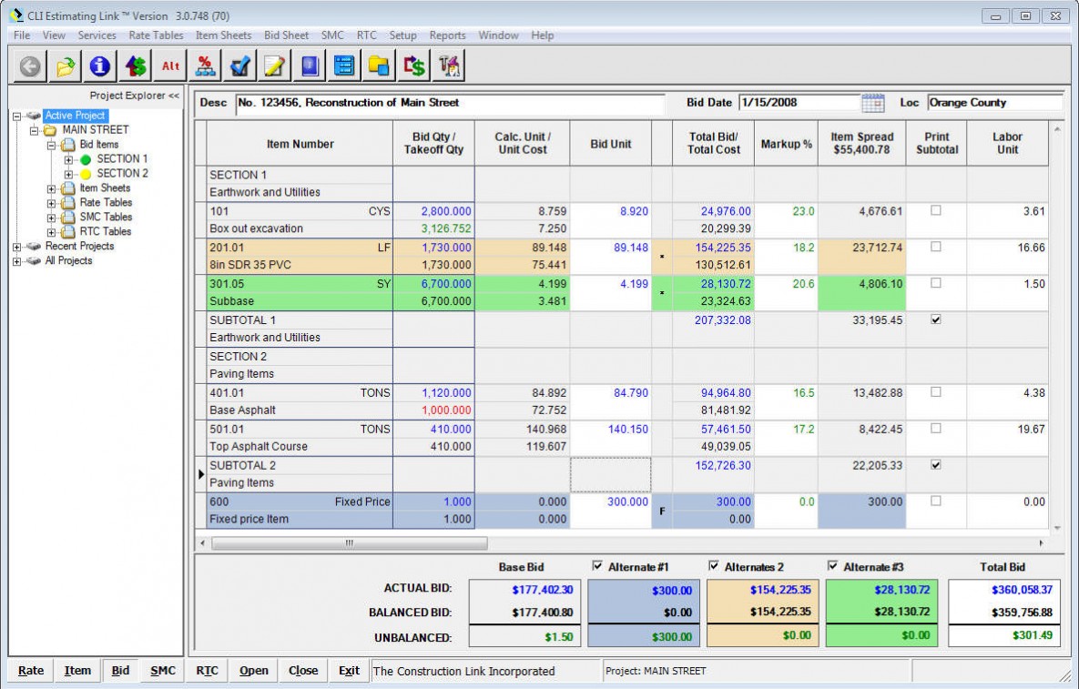The width and height of the screenshot is (1079, 689).
Task: Select the green SECTION 1 tree node
Action: click(x=122, y=159)
